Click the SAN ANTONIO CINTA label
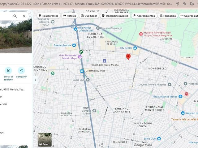Viewport: 198px width, 148px height. pos(143,125)
